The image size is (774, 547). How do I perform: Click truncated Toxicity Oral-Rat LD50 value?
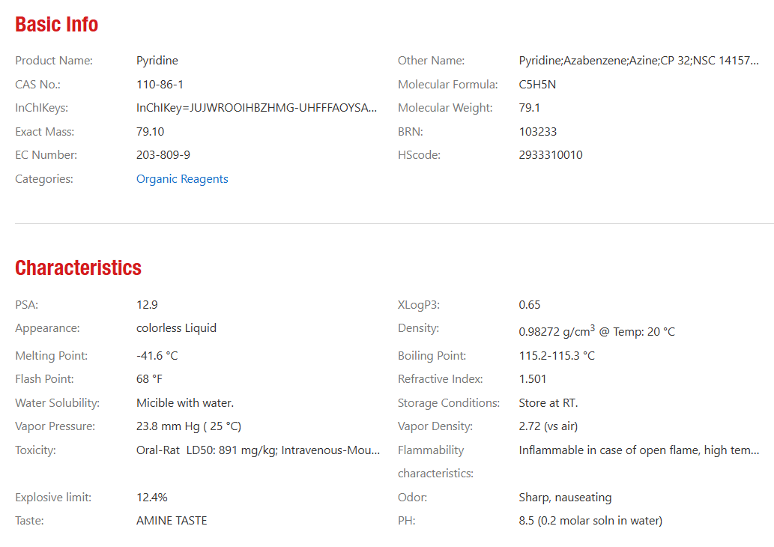click(x=258, y=450)
